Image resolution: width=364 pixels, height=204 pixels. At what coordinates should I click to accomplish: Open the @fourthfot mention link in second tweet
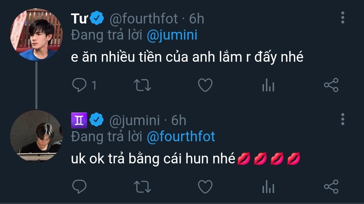click(181, 137)
